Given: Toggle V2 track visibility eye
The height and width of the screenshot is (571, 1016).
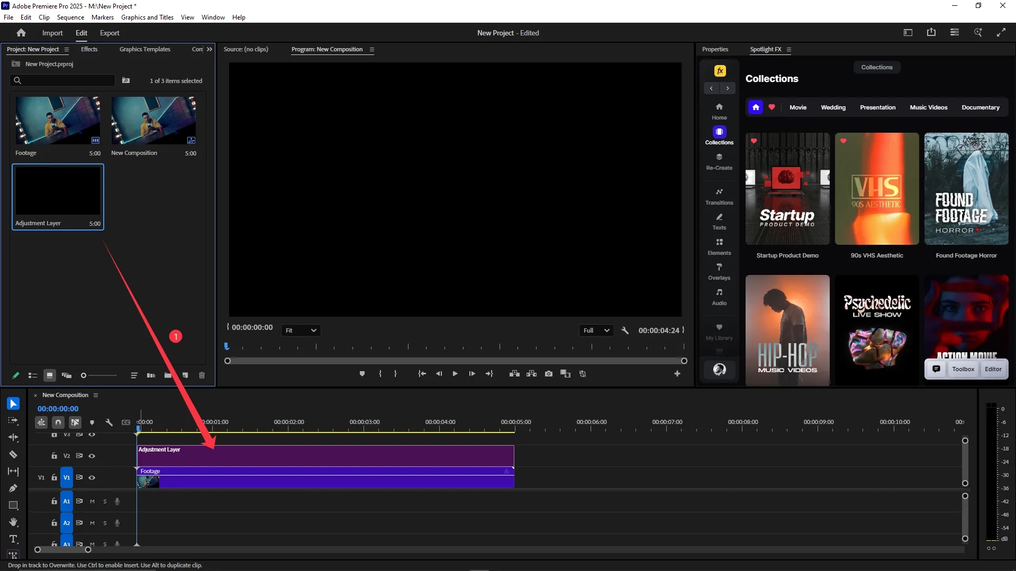Looking at the screenshot, I should 92,456.
